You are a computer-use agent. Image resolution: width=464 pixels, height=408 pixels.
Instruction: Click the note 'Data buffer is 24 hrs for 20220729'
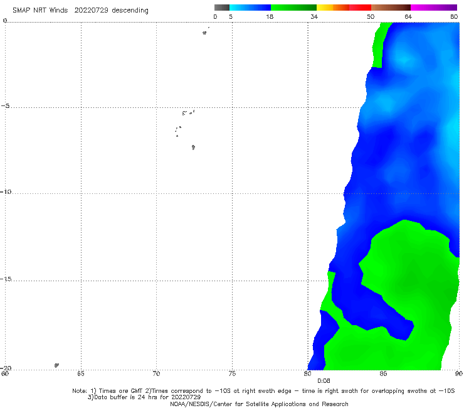(147, 397)
